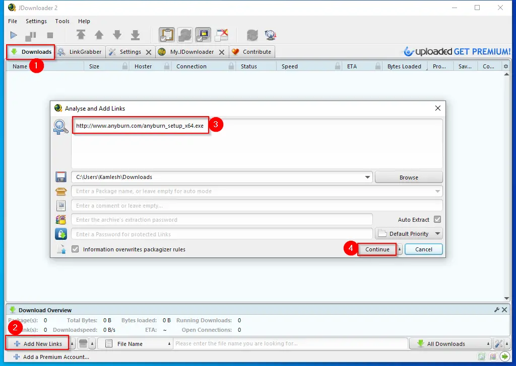Switch to the LinkGrabber tab
Screen dimensions: 516x366
pos(80,52)
